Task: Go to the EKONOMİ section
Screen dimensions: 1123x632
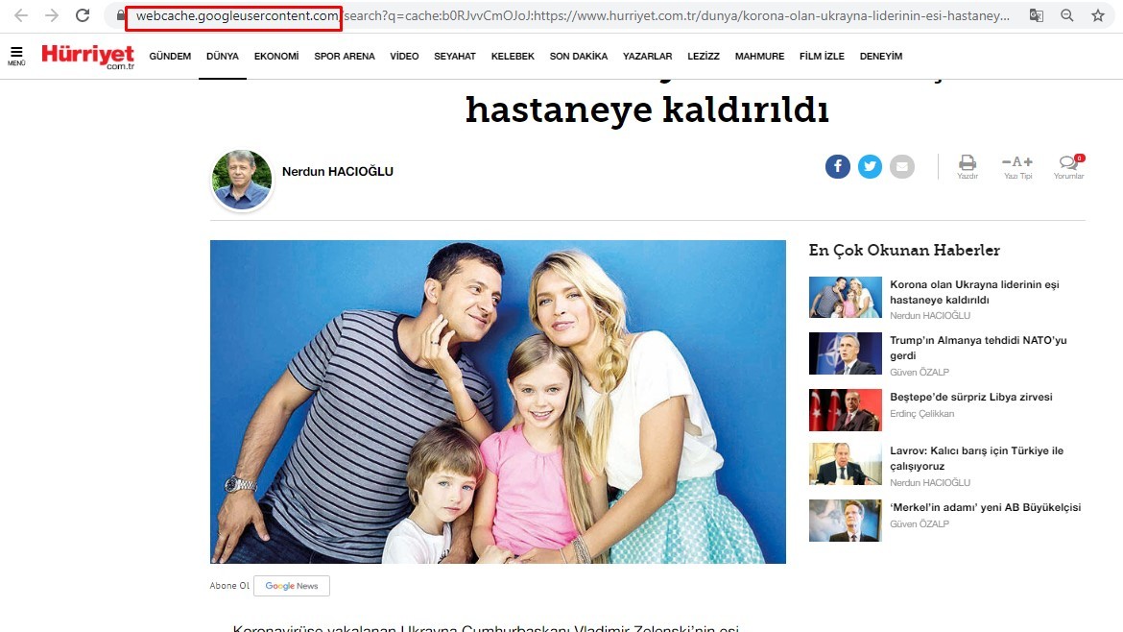Action: tap(276, 57)
